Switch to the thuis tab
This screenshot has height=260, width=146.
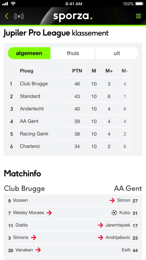(73, 53)
